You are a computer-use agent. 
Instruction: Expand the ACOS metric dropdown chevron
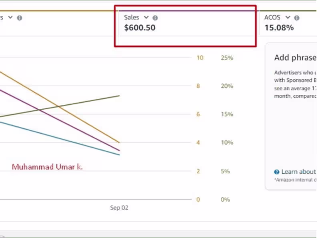coord(288,18)
